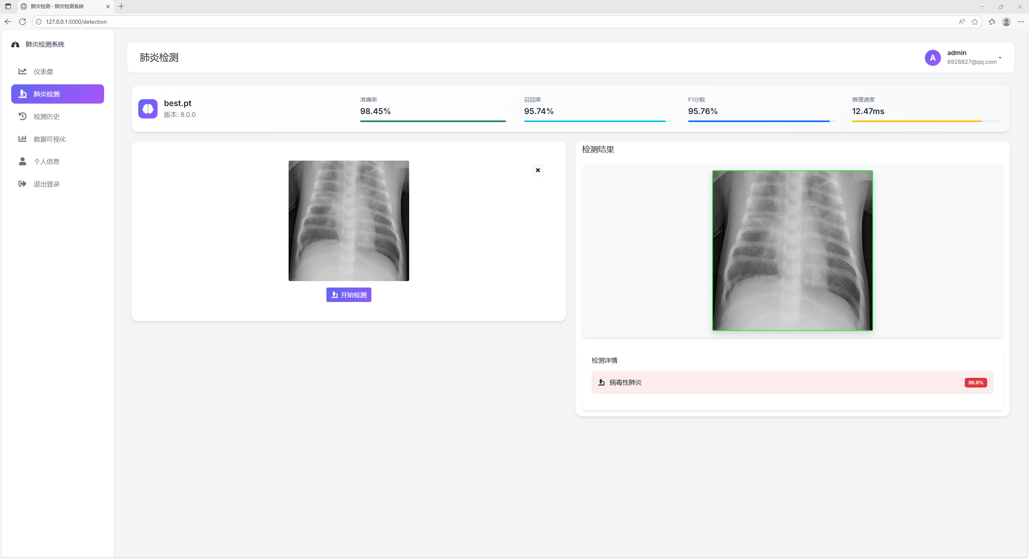Viewport: 1029px width, 559px height.
Task: Select the 肺炎检测 sidebar menu item
Action: pyautogui.click(x=57, y=94)
